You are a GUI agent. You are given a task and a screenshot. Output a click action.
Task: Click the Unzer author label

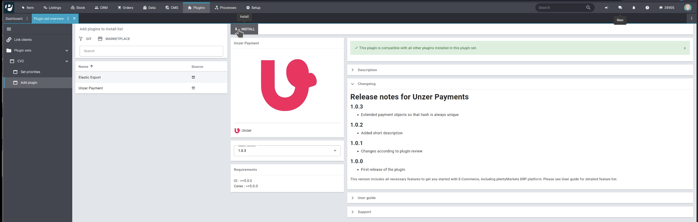(243, 131)
